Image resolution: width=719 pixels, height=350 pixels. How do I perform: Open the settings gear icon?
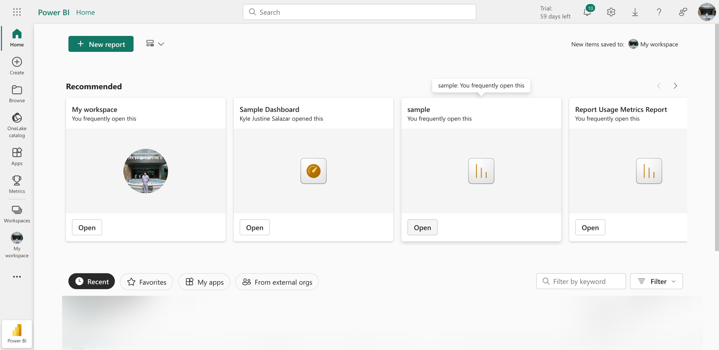[x=611, y=12]
